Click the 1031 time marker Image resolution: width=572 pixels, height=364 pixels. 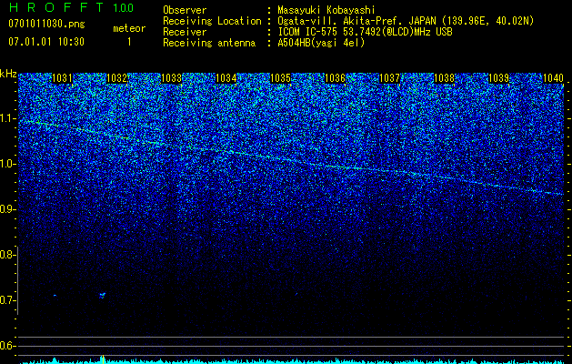(62, 78)
